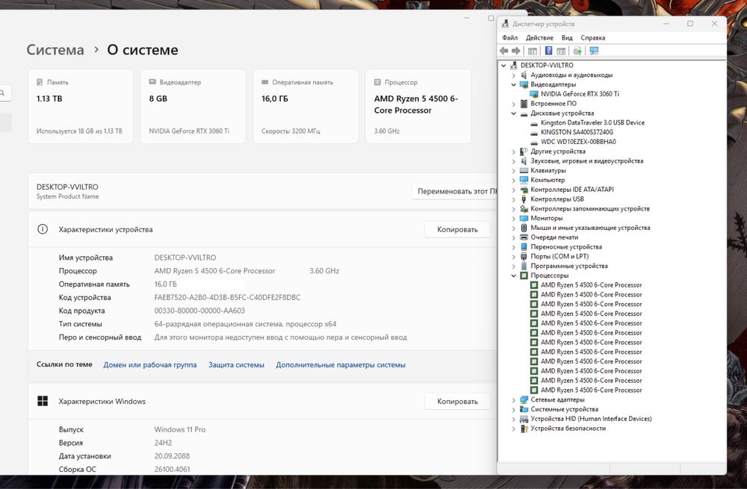The image size is (747, 489).
Task: Expand the Сетевые адаптеры category
Action: pyautogui.click(x=513, y=400)
